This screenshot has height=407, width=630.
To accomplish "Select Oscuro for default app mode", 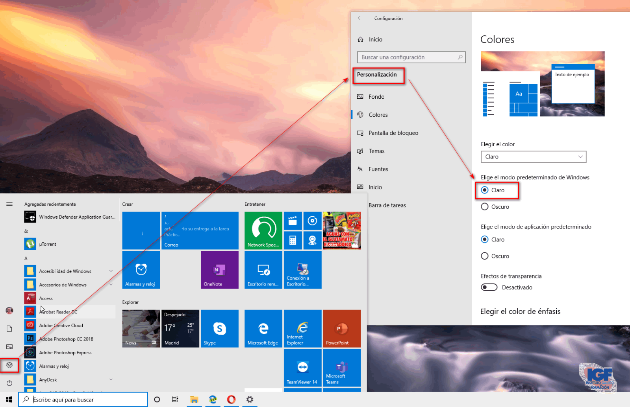I will 485,256.
